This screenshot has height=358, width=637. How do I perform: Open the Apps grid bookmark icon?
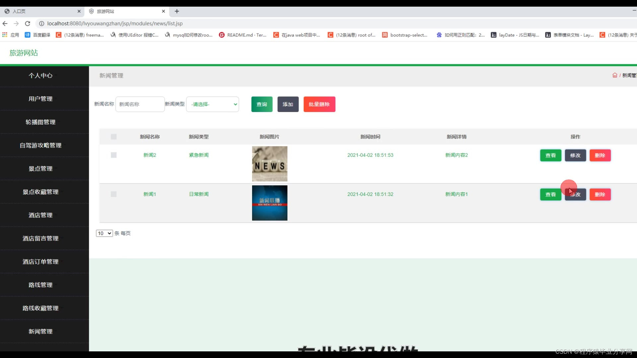(x=5, y=35)
